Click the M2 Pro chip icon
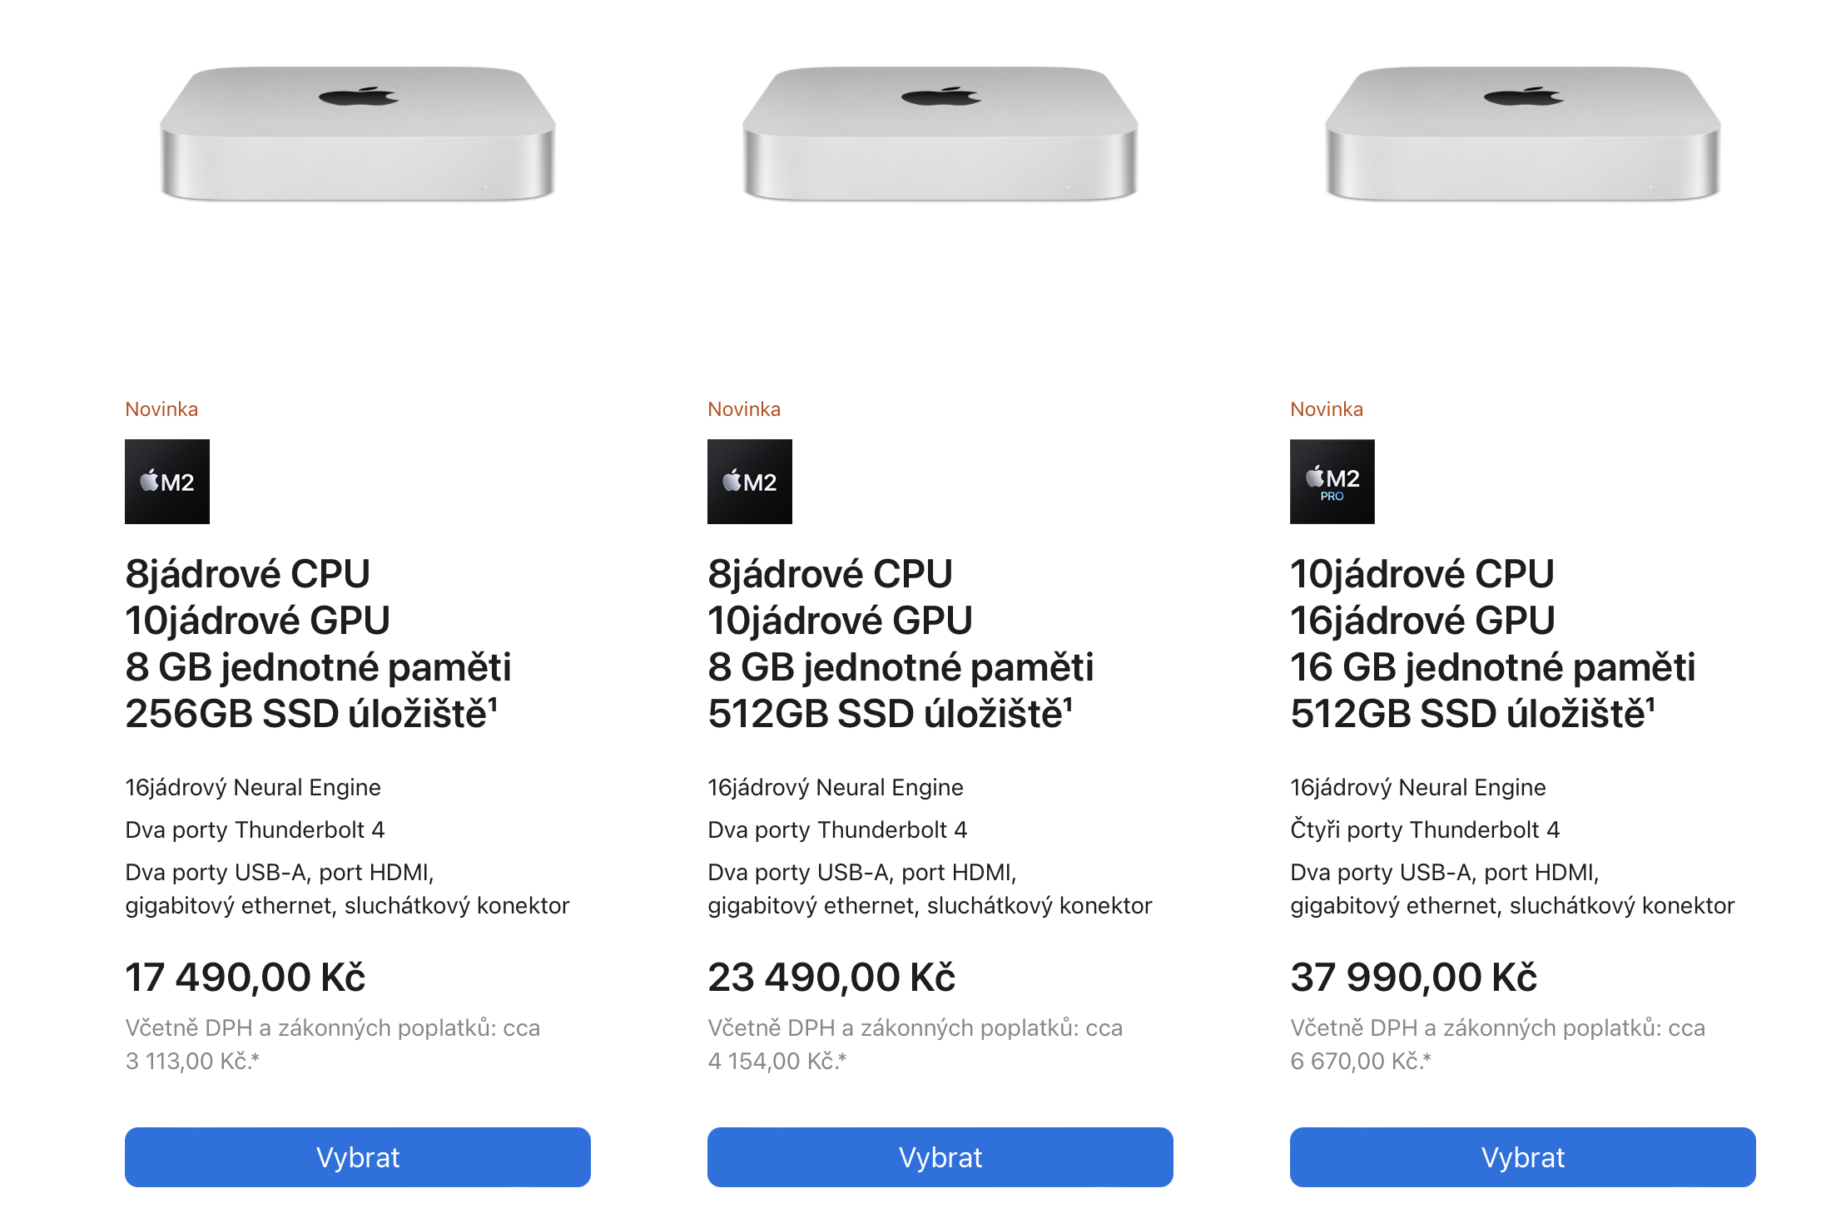1831x1213 pixels. point(1332,482)
